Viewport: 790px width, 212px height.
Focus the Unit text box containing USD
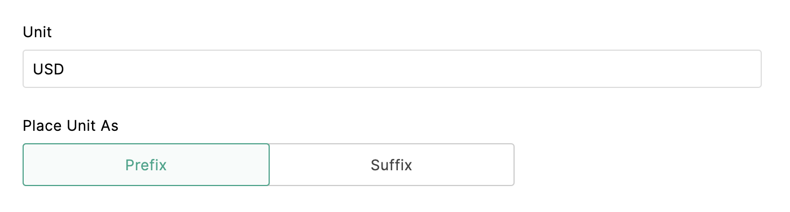coord(392,69)
